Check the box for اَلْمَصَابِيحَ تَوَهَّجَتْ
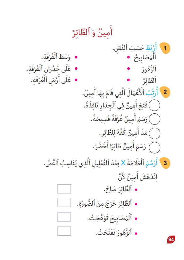Viewport: 184px width, 260px height. (x=64, y=217)
